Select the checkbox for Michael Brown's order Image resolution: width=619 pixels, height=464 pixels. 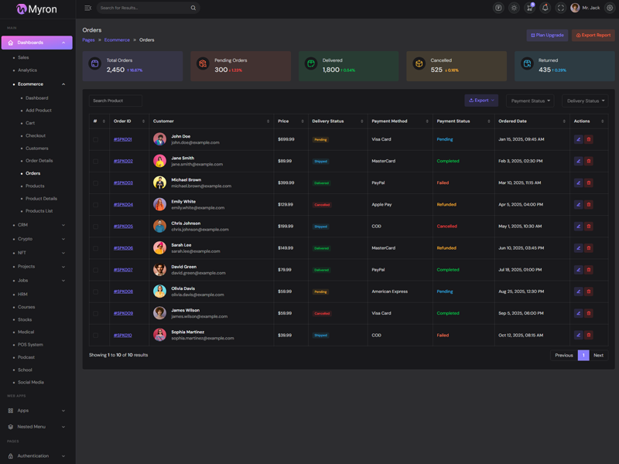96,183
